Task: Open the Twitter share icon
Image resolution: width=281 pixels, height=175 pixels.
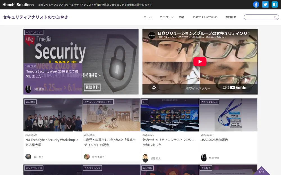Action: 265,4
